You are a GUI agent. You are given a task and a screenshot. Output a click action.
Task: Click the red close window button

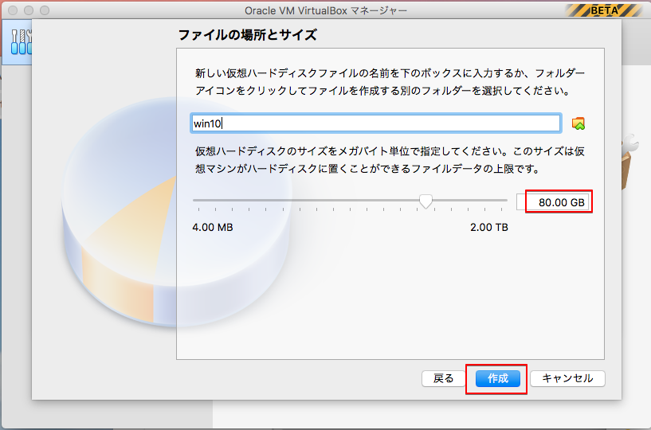coord(13,10)
